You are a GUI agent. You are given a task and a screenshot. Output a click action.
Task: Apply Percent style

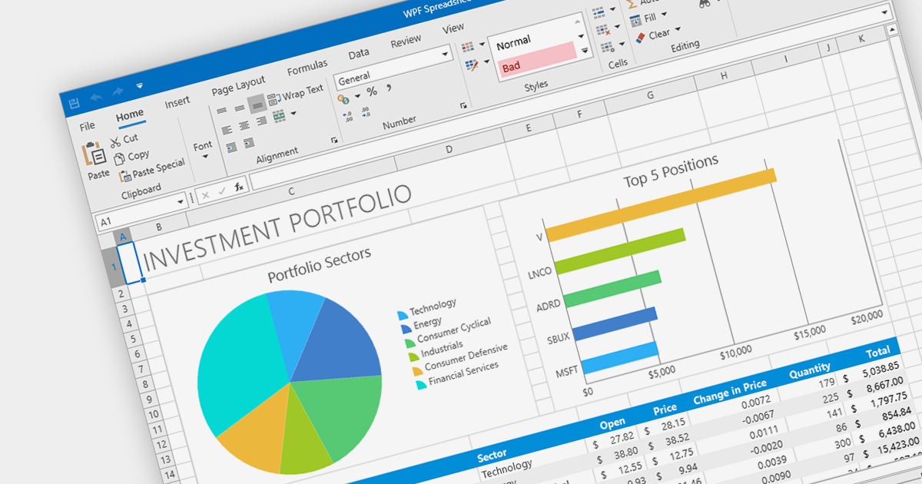click(372, 92)
